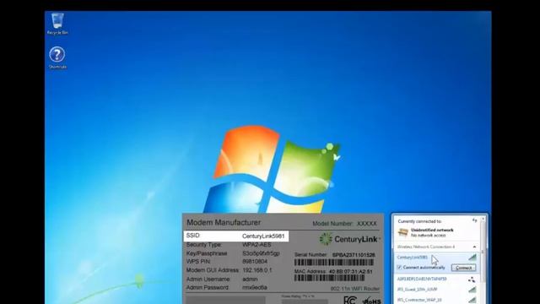Click the Currently connected to heading
The image size is (540, 304).
coord(419,221)
